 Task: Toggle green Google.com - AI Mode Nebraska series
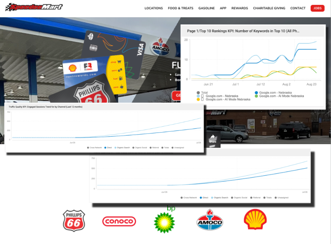279,96
